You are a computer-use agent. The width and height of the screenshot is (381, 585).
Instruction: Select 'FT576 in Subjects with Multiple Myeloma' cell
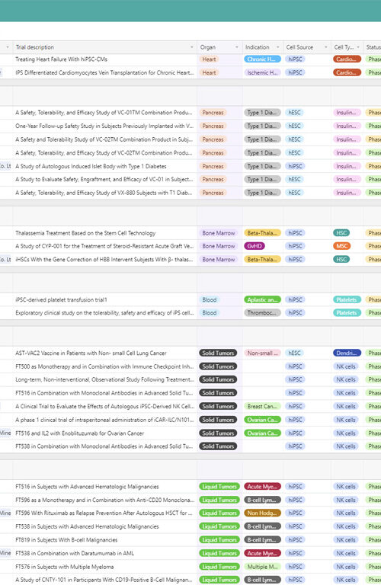(x=105, y=567)
